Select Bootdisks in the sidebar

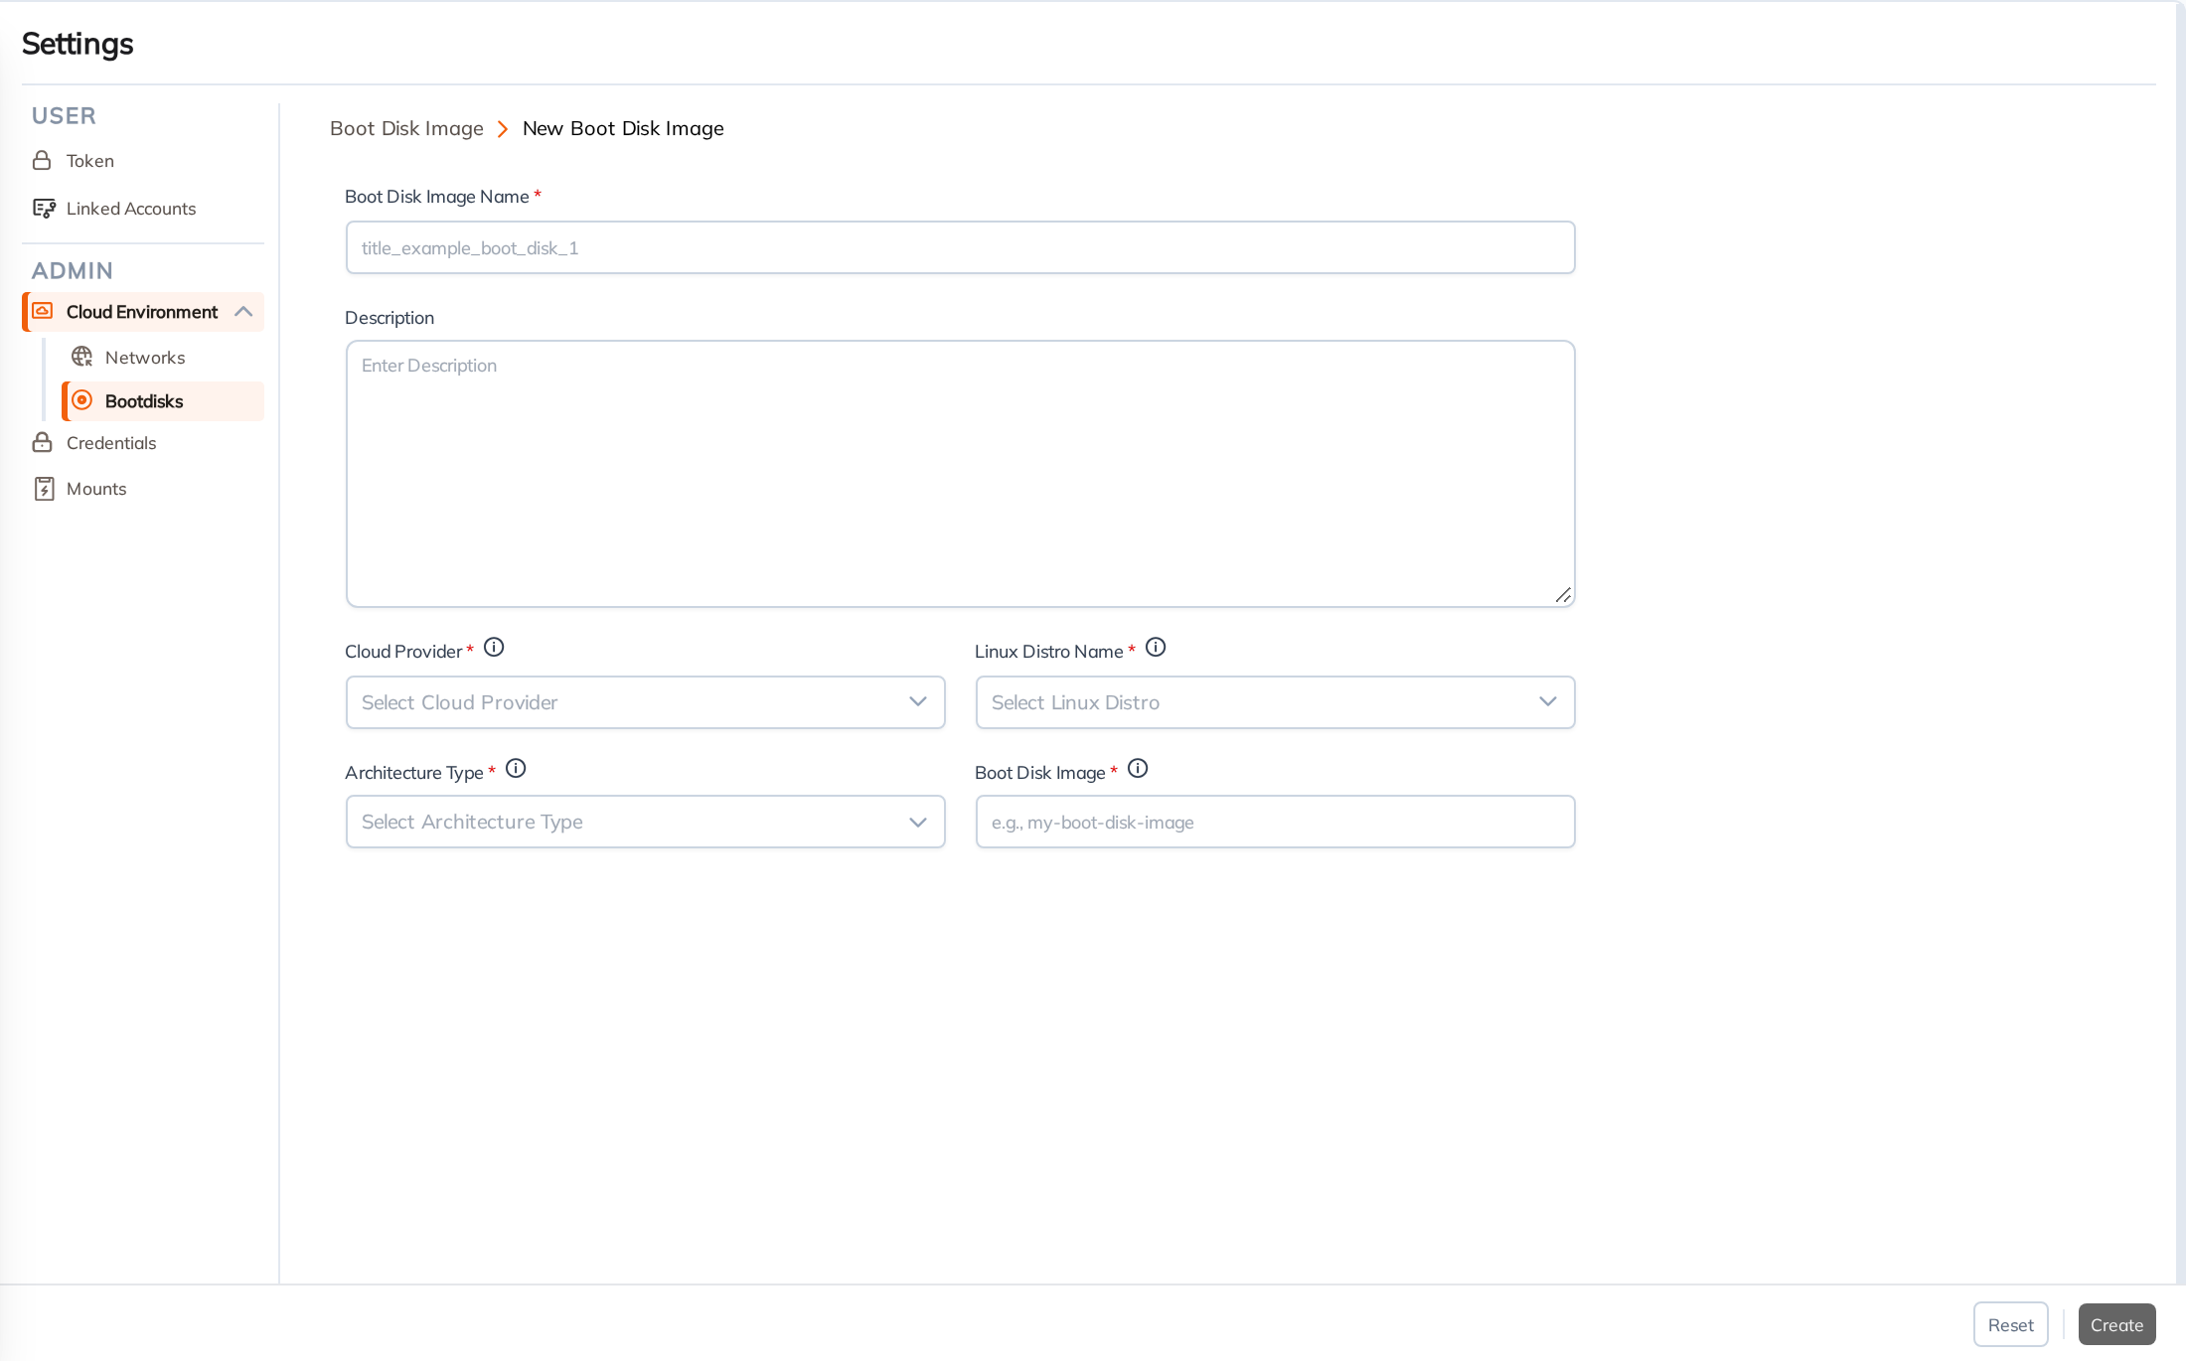pyautogui.click(x=163, y=401)
